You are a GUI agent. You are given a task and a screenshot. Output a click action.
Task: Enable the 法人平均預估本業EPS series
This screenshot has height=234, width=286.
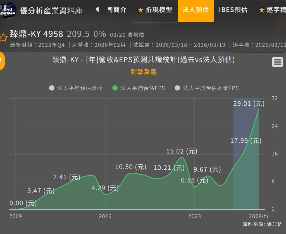coord(211,88)
